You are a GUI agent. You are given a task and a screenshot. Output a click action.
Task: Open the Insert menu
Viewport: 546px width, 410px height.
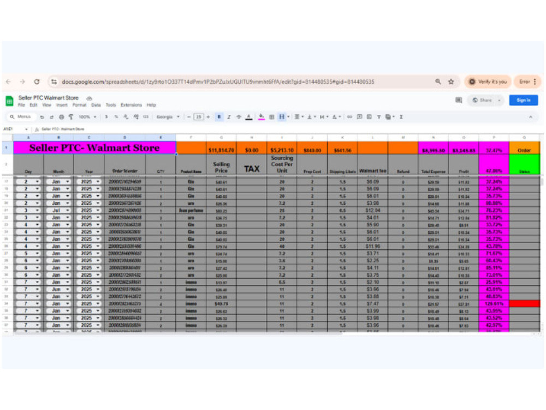[x=62, y=105]
